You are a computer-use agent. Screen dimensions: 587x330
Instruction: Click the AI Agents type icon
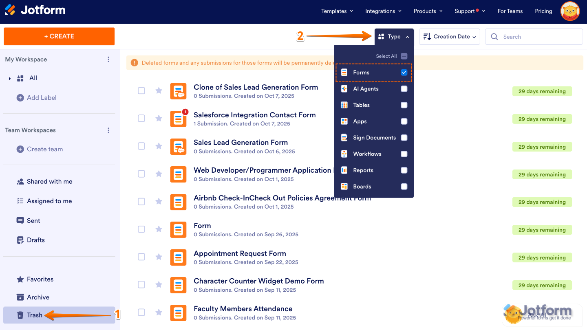344,89
